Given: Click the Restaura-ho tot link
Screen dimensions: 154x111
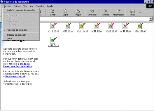Looking at the screenshot, I should coord(15,76).
